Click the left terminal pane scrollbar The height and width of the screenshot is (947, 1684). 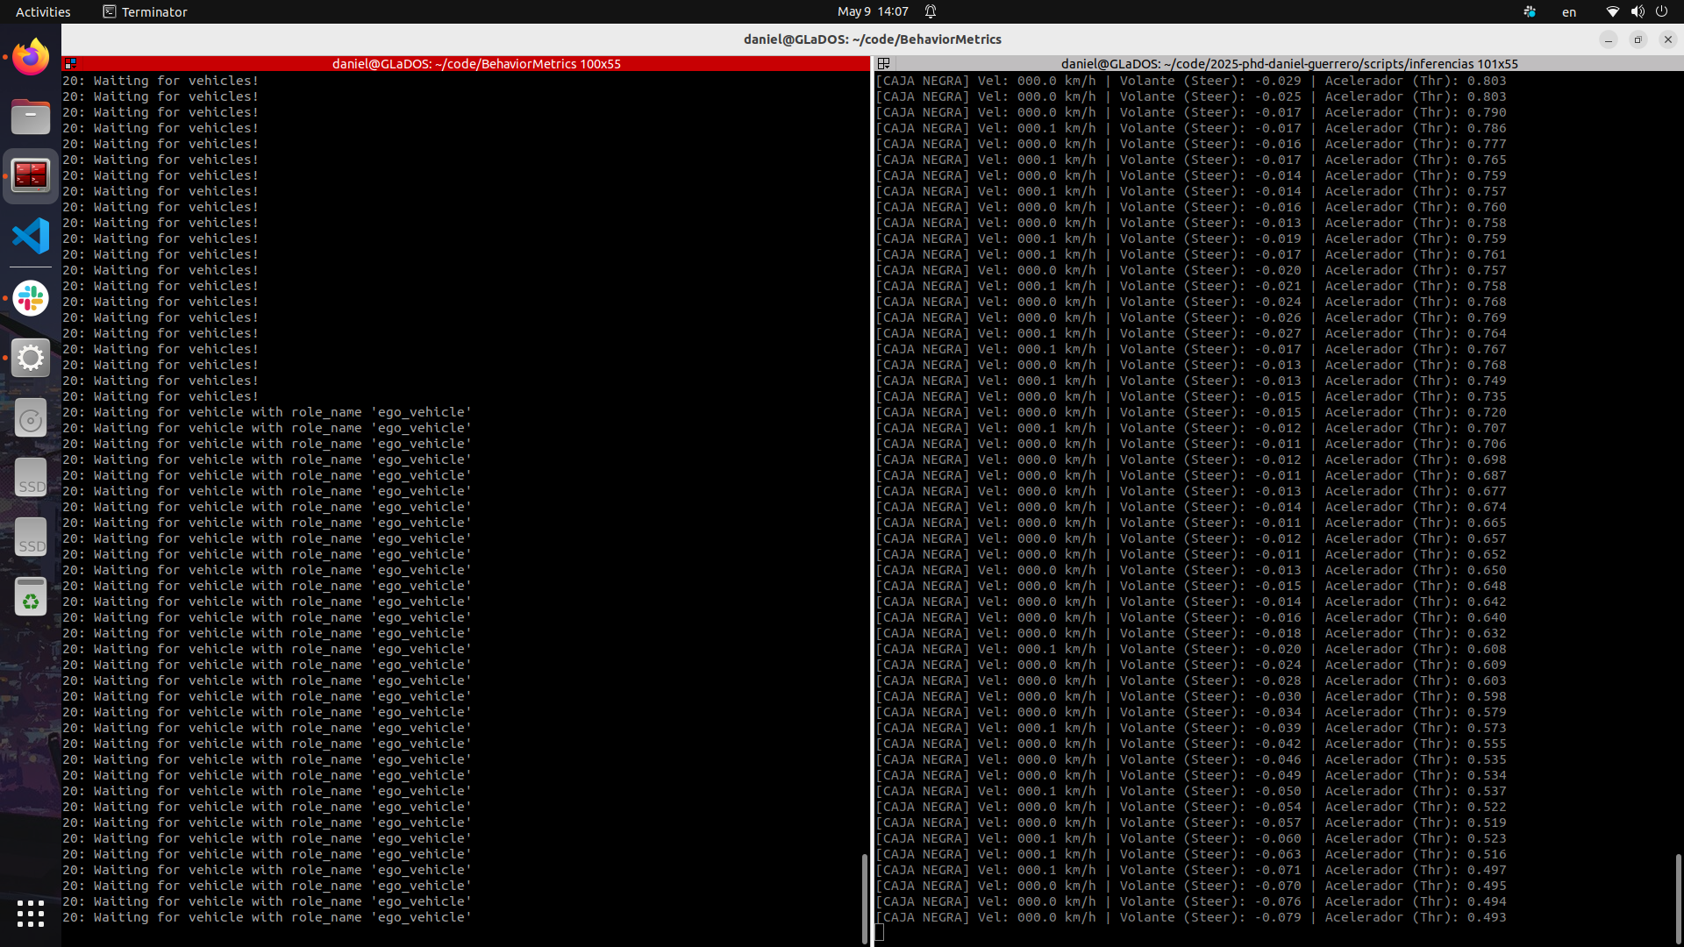(865, 898)
